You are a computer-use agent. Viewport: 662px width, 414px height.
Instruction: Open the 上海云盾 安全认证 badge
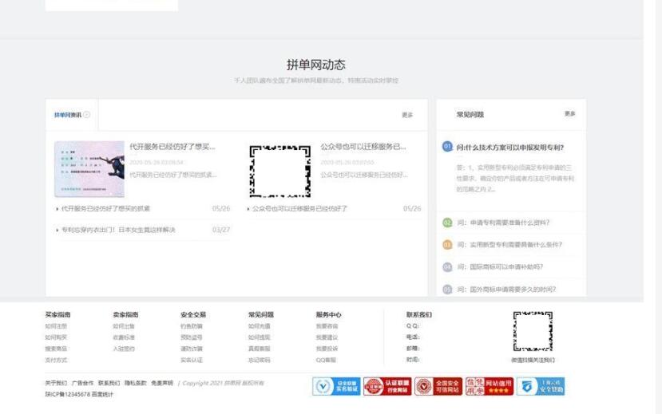pyautogui.click(x=541, y=387)
